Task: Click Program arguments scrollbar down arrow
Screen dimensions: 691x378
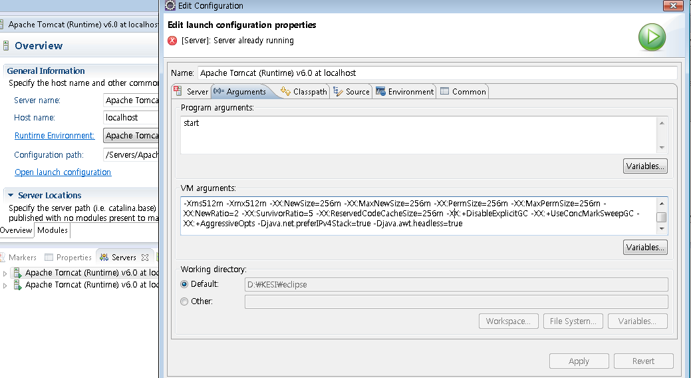Action: (x=662, y=148)
